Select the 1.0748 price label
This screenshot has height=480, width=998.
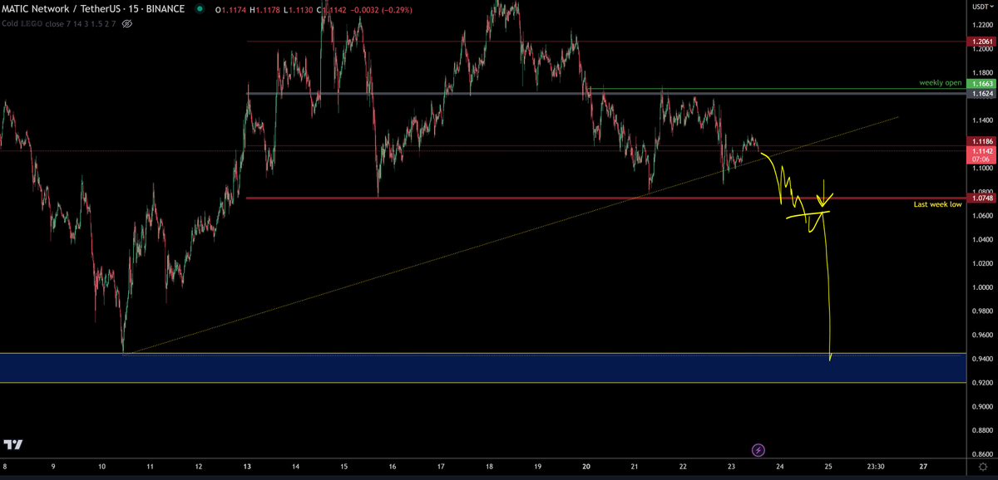(981, 198)
